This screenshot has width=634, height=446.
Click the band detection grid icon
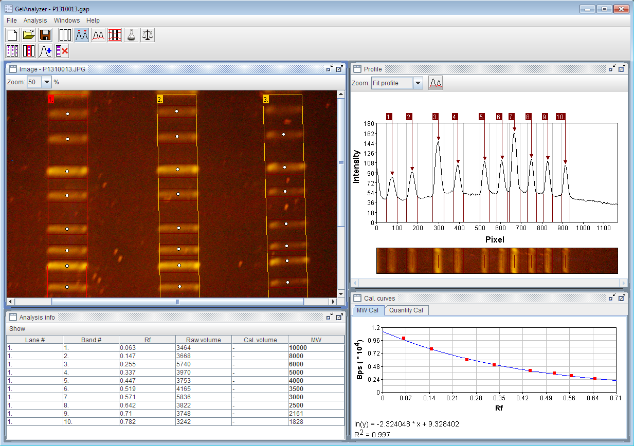tap(114, 34)
